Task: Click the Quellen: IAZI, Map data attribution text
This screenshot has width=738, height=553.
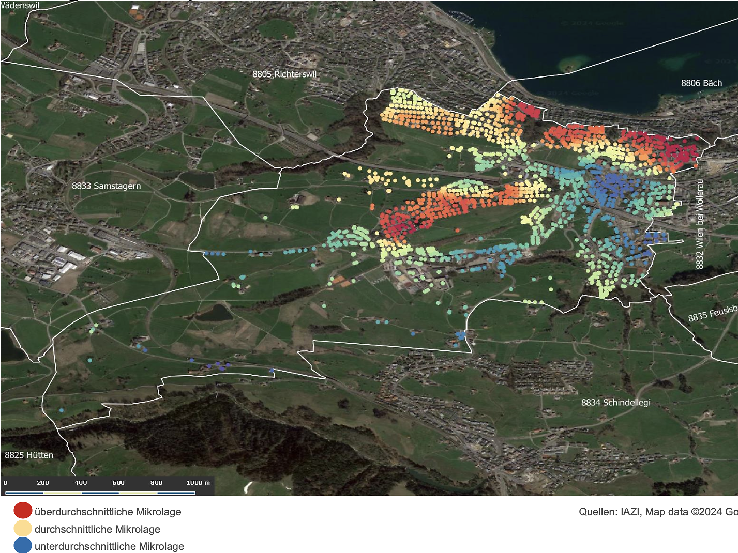Action: click(x=657, y=512)
